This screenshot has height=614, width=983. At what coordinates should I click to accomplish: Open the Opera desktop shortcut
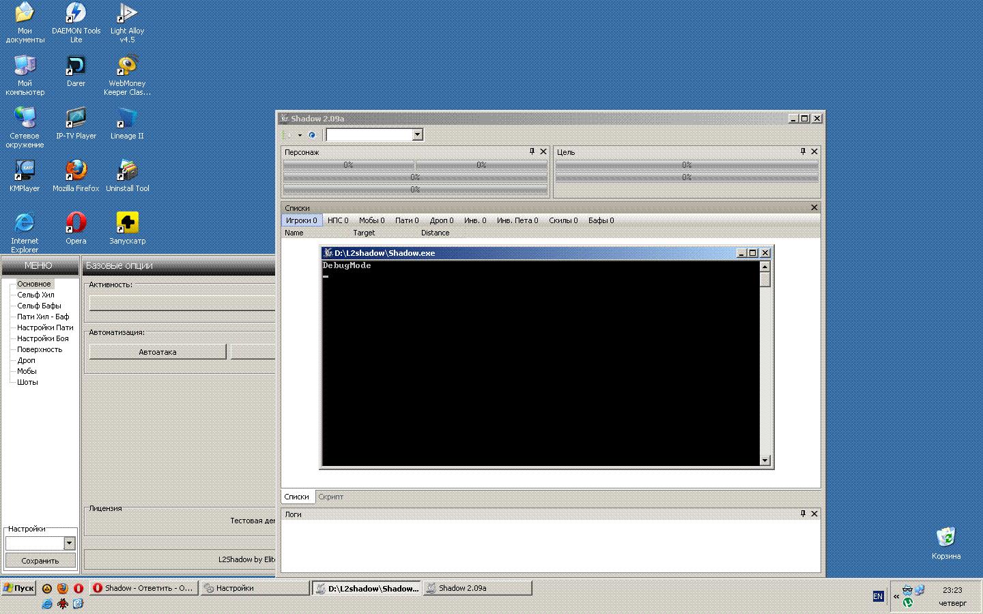pos(76,229)
